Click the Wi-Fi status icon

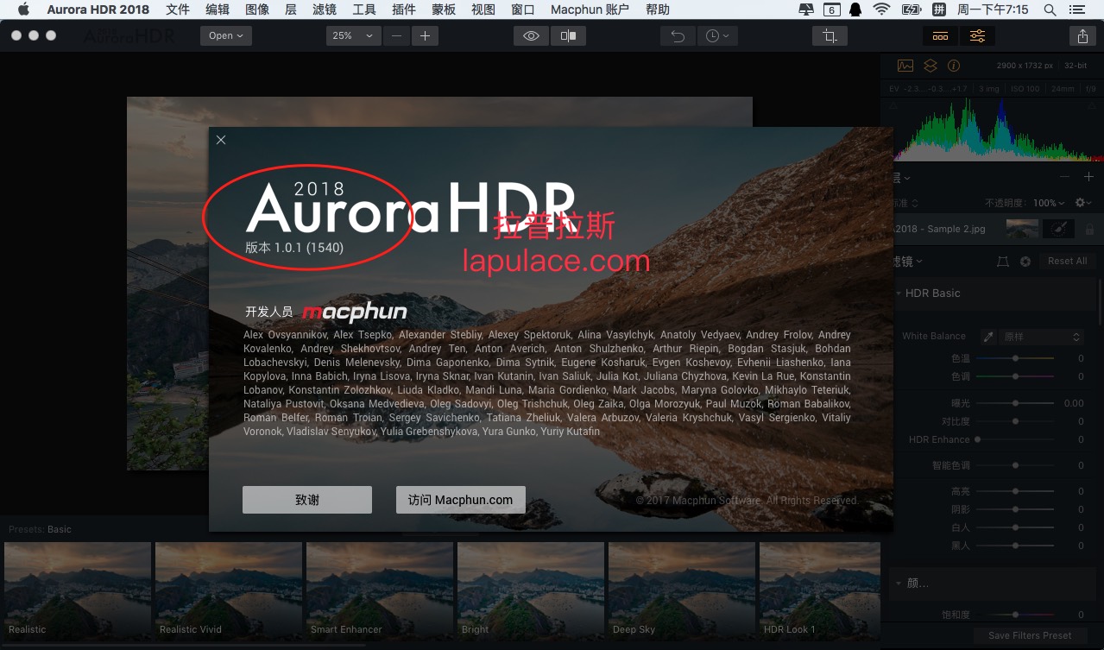click(881, 9)
